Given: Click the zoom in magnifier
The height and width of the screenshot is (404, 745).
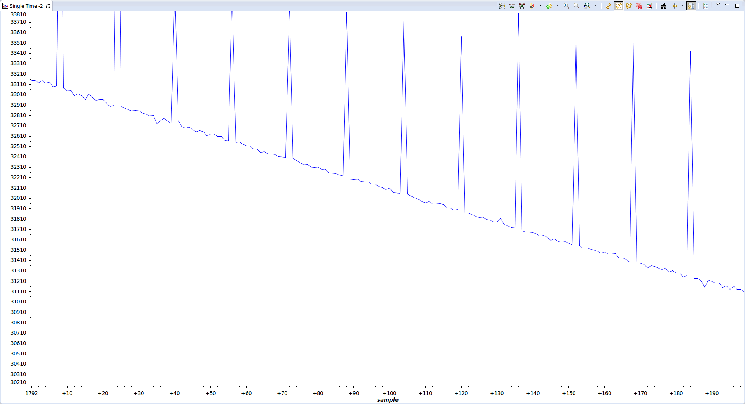Looking at the screenshot, I should click(567, 6).
